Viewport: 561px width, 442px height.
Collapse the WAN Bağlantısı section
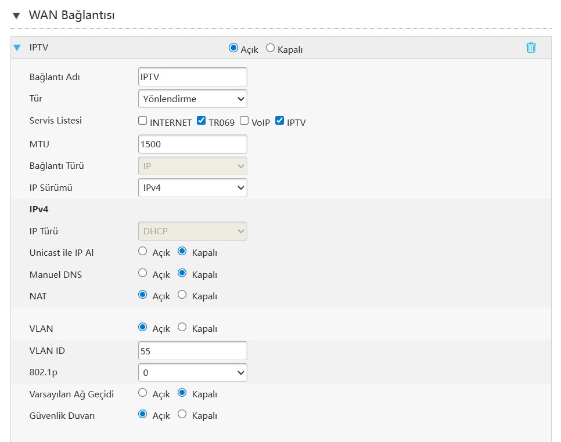point(16,16)
